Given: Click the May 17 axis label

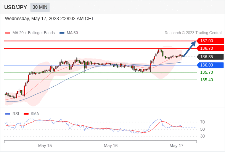Looking at the screenshot, I should click(x=176, y=146).
